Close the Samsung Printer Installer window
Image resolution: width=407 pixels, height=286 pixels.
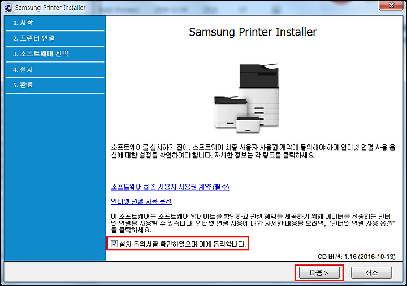tap(391, 5)
